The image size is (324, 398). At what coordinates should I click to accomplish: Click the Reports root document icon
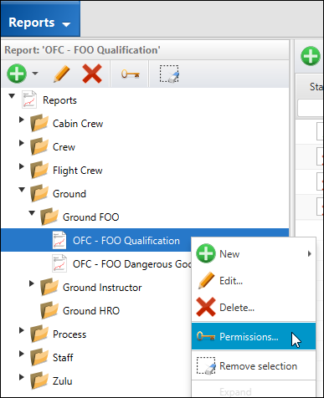coord(29,99)
